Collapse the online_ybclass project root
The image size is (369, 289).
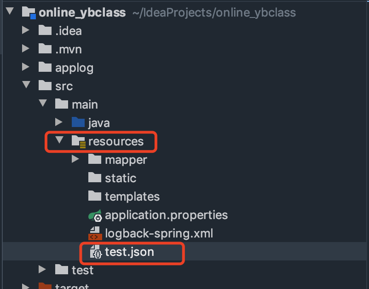point(10,11)
